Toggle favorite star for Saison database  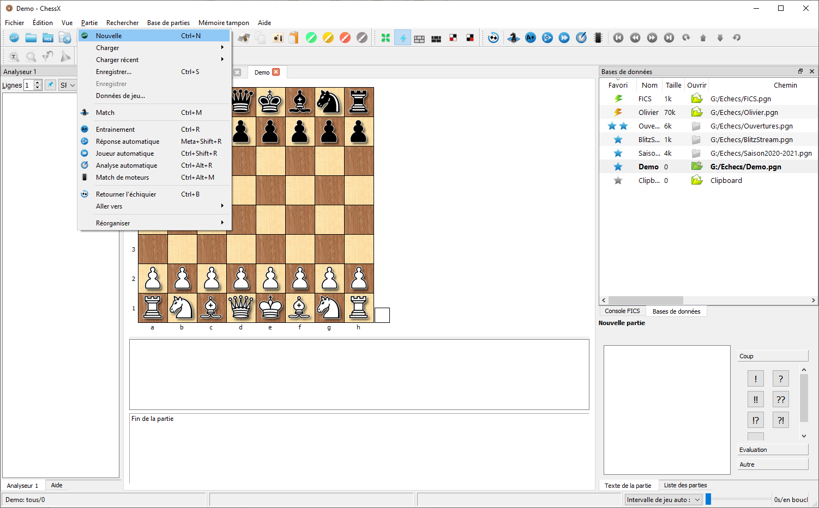pyautogui.click(x=618, y=154)
